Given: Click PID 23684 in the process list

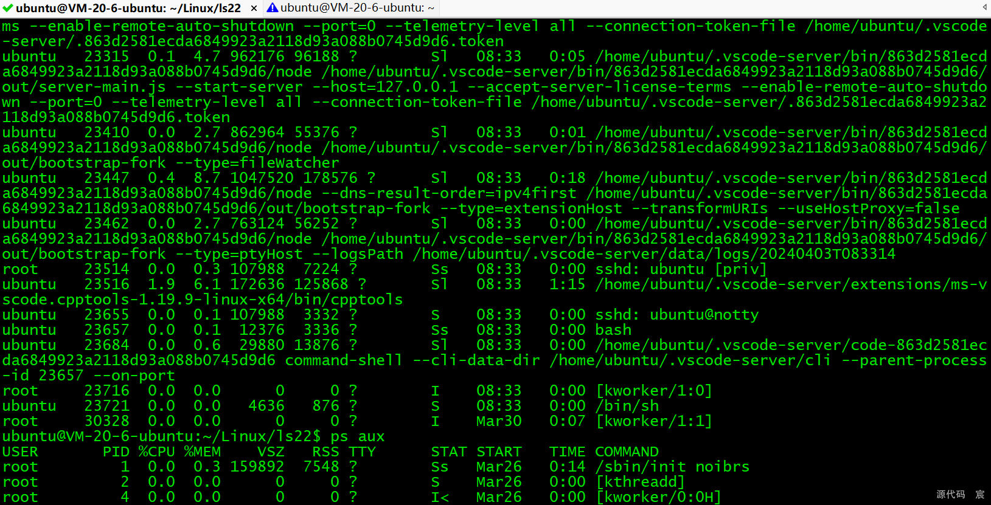Looking at the screenshot, I should pyautogui.click(x=106, y=345).
